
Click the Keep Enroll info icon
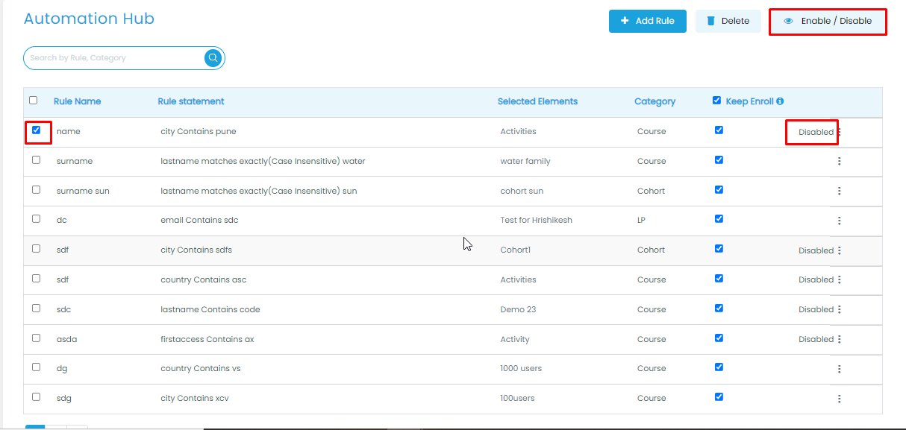780,101
